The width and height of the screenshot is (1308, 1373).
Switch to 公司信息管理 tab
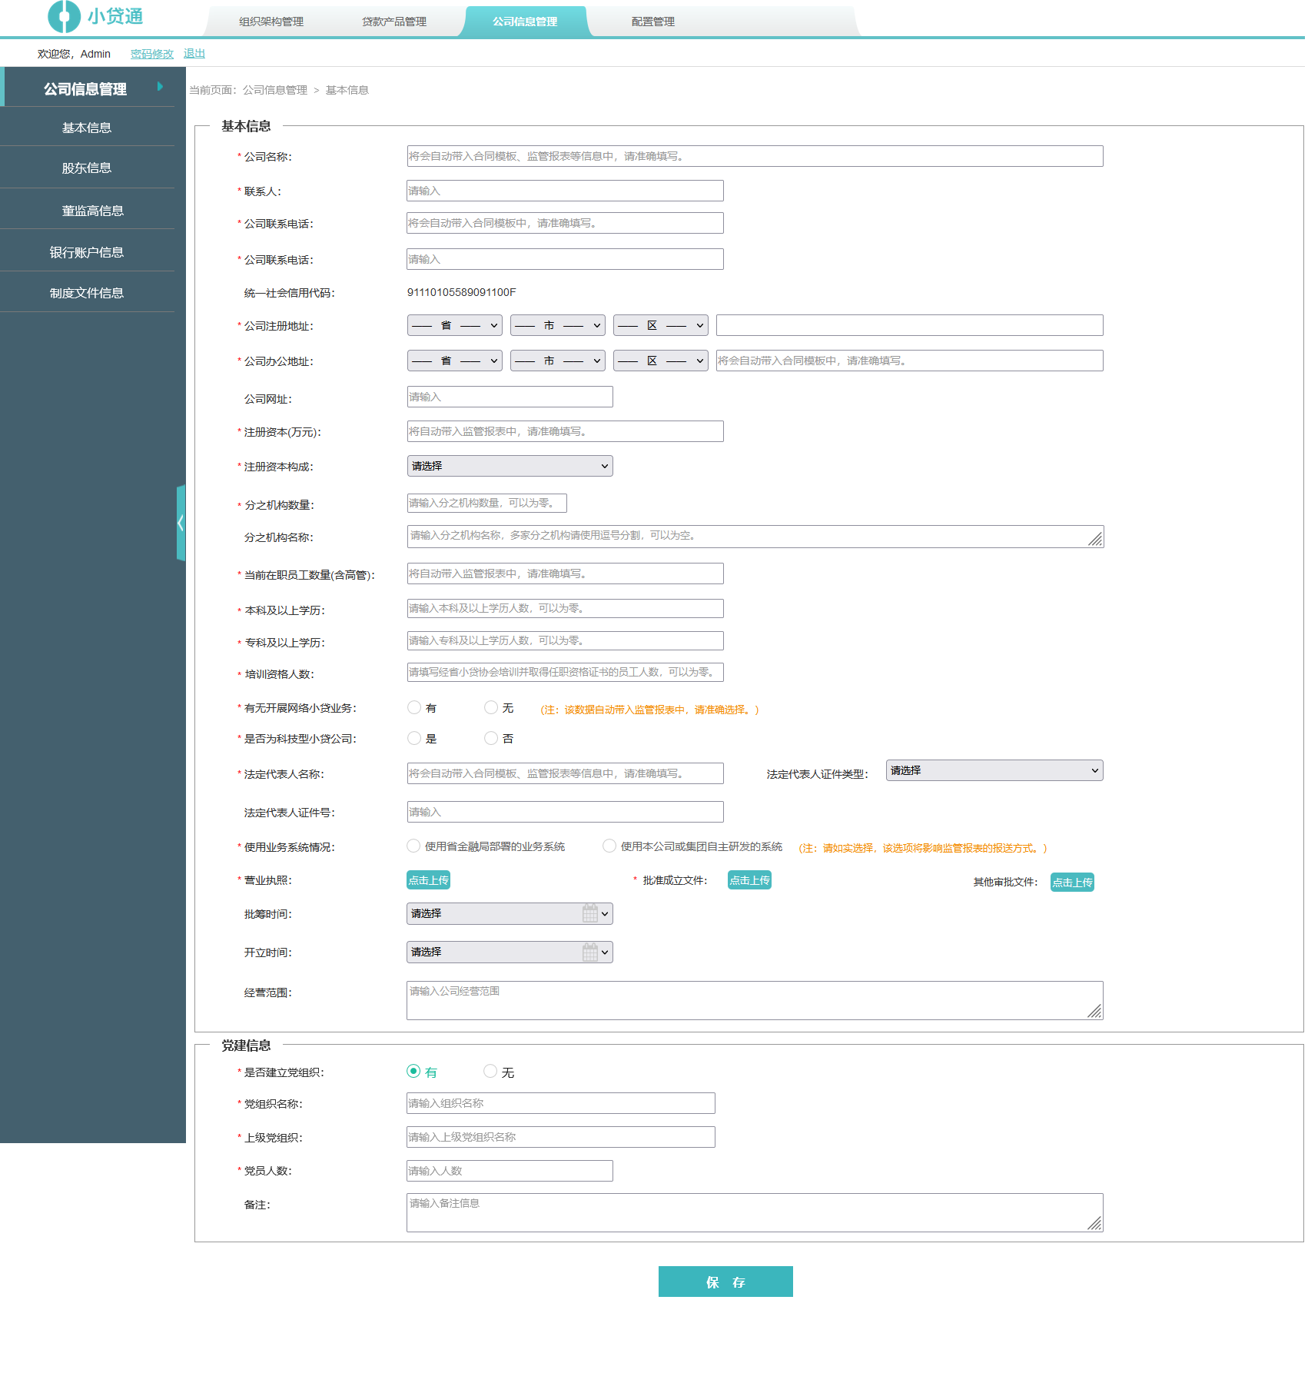click(525, 22)
